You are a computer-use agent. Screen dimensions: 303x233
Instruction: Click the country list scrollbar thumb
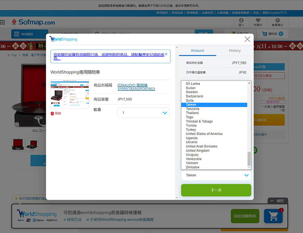[x=249, y=159]
